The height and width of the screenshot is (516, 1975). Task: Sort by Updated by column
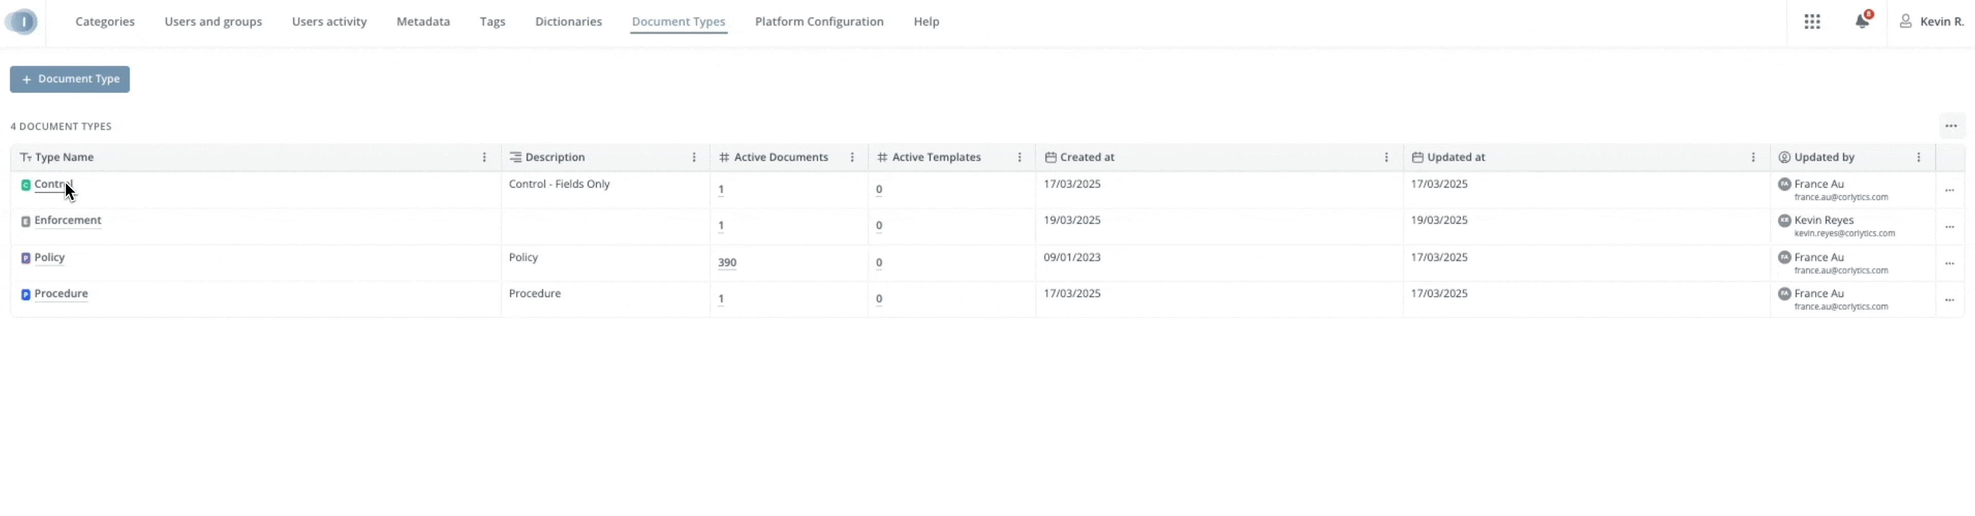(1824, 157)
